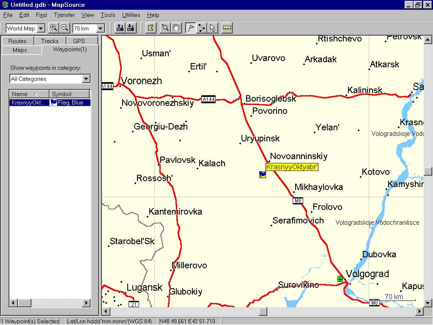This screenshot has height=325, width=433.
Task: Click the Lugansk city label
Action: pos(145,287)
